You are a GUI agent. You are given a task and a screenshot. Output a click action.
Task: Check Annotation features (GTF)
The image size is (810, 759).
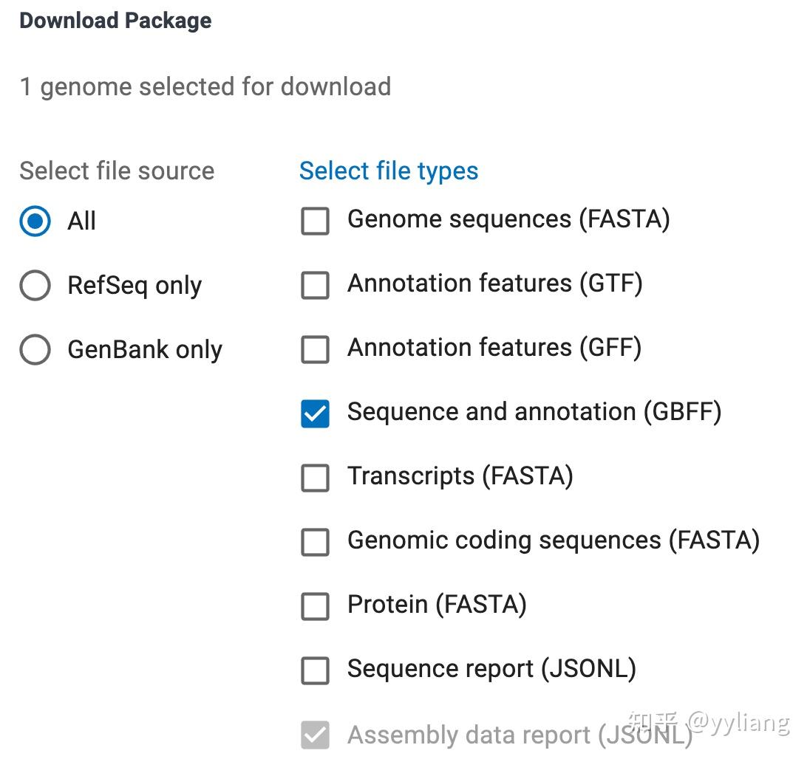coord(315,285)
